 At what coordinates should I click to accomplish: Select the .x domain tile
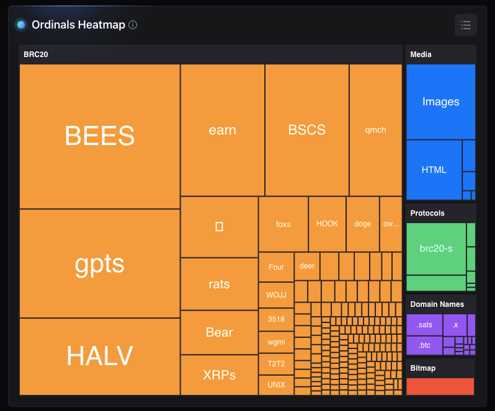[455, 325]
